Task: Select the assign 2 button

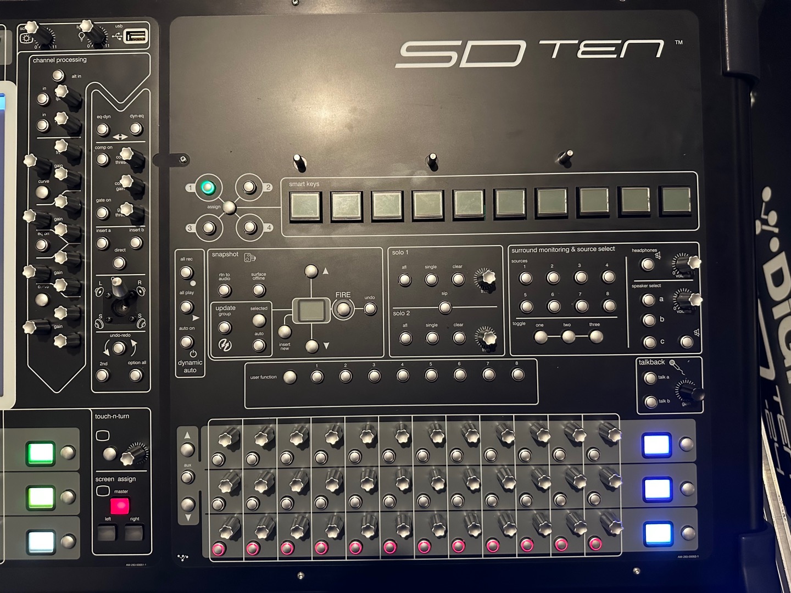Action: click(x=249, y=187)
